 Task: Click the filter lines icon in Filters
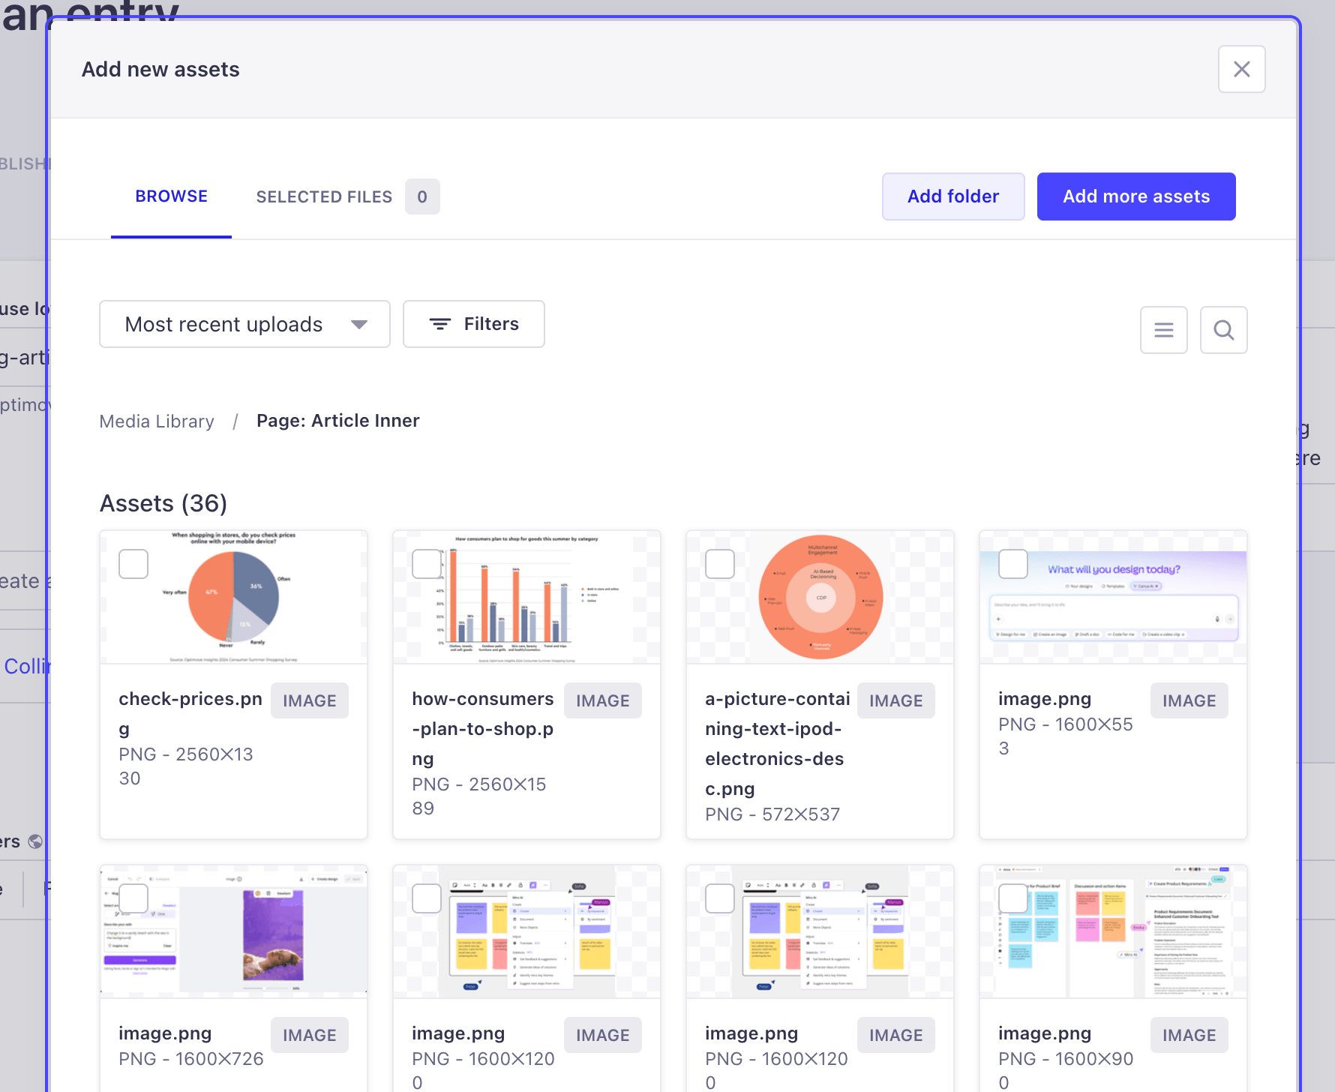click(x=439, y=324)
